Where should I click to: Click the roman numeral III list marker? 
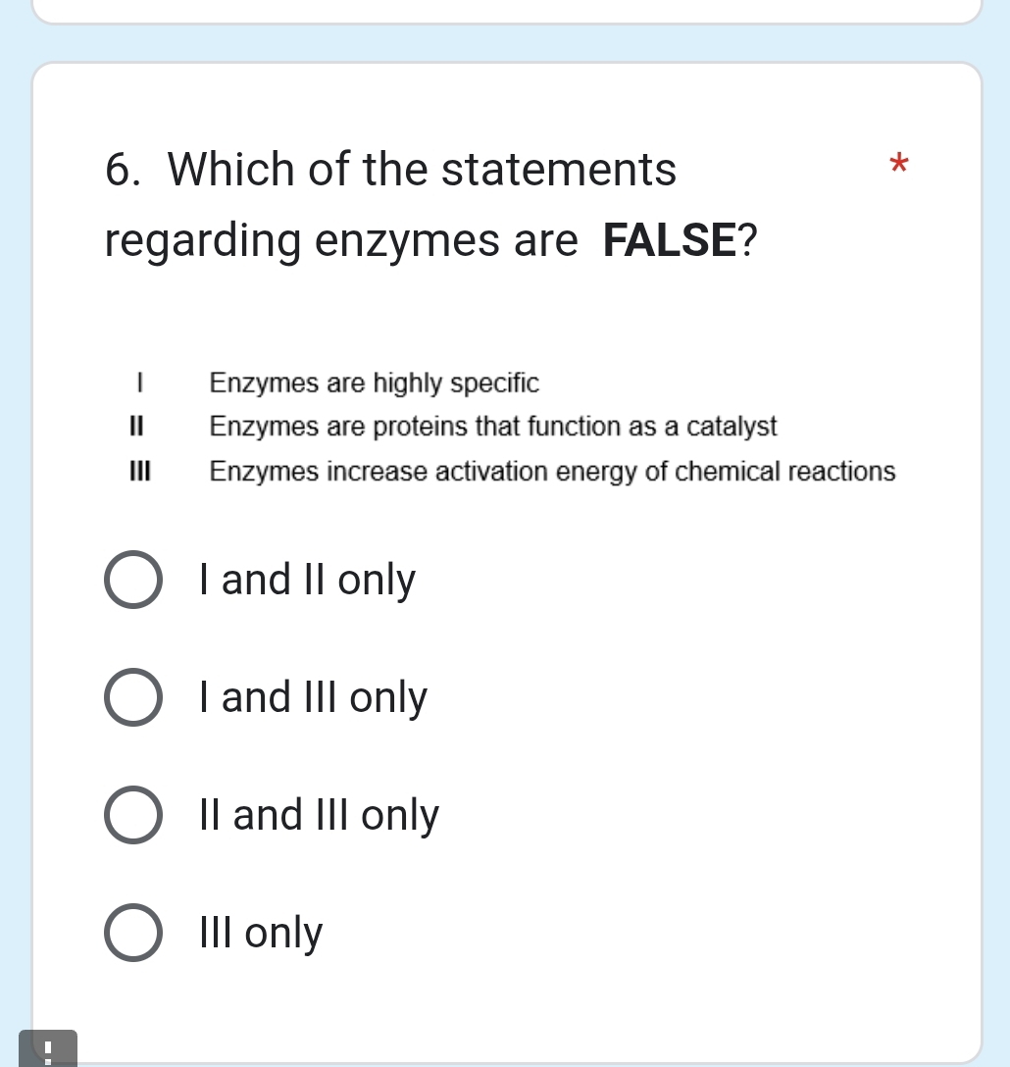pyautogui.click(x=141, y=472)
